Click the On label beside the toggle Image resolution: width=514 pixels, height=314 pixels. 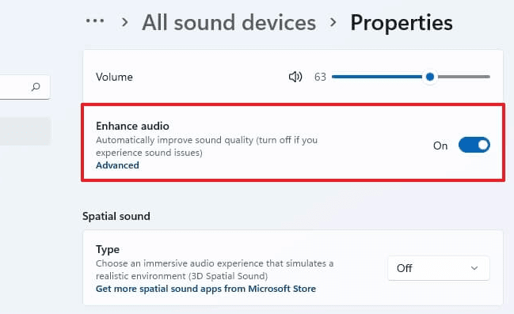440,146
